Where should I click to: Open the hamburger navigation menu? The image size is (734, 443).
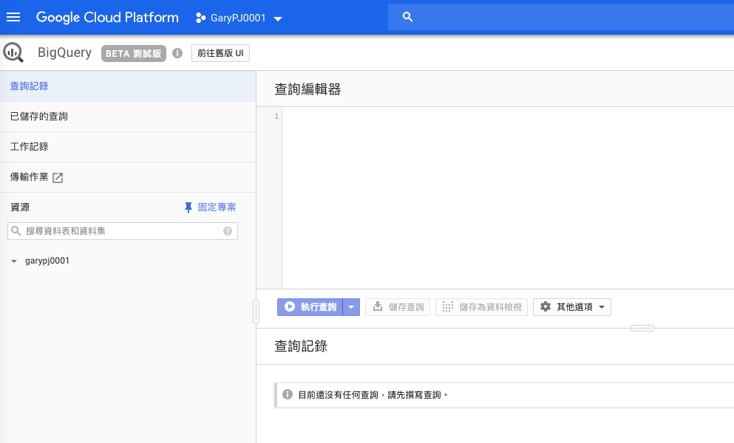coord(13,17)
